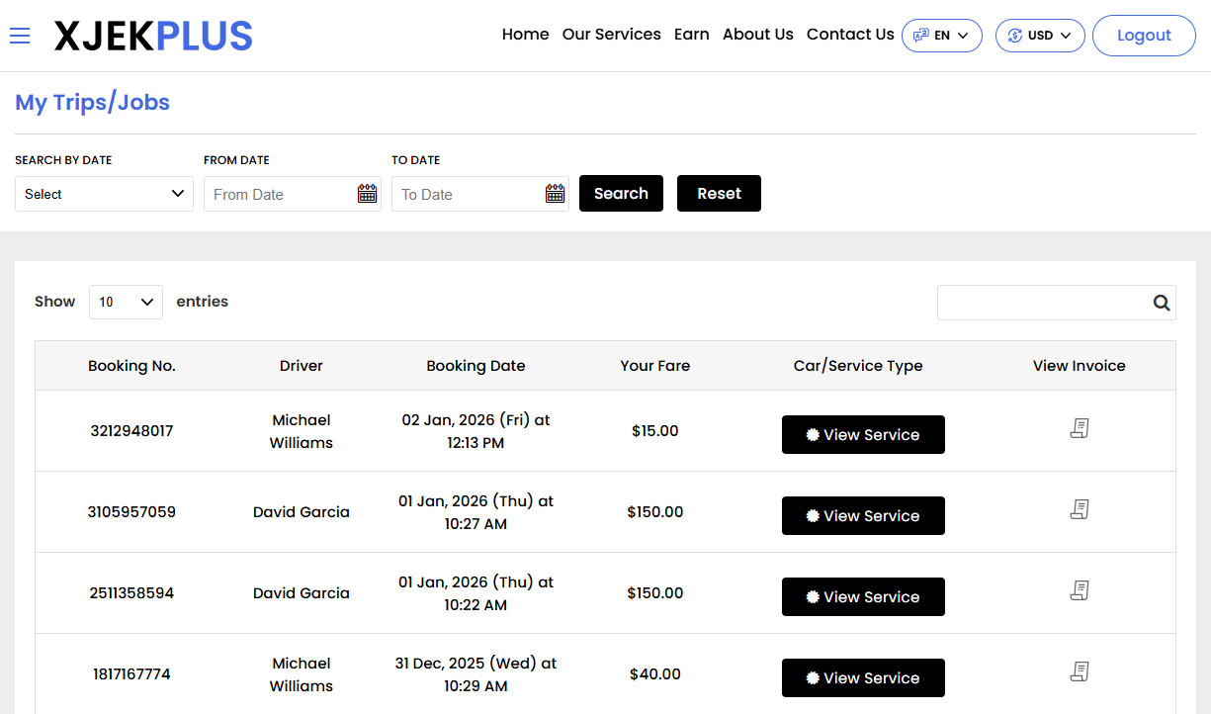Viewport: 1211px width, 714px height.
Task: Open the Contact Us page
Action: pos(849,35)
